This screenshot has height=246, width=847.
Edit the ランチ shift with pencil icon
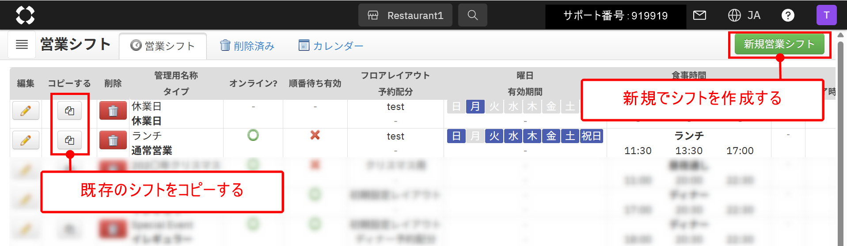26,140
